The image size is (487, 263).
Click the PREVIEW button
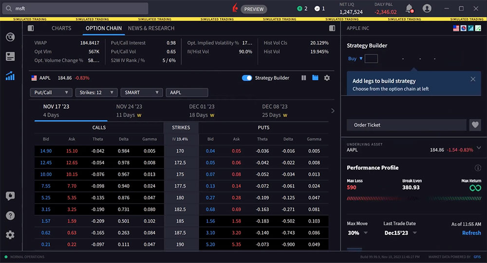[254, 9]
